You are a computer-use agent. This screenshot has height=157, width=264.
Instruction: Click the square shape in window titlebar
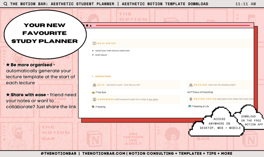tap(87, 25)
